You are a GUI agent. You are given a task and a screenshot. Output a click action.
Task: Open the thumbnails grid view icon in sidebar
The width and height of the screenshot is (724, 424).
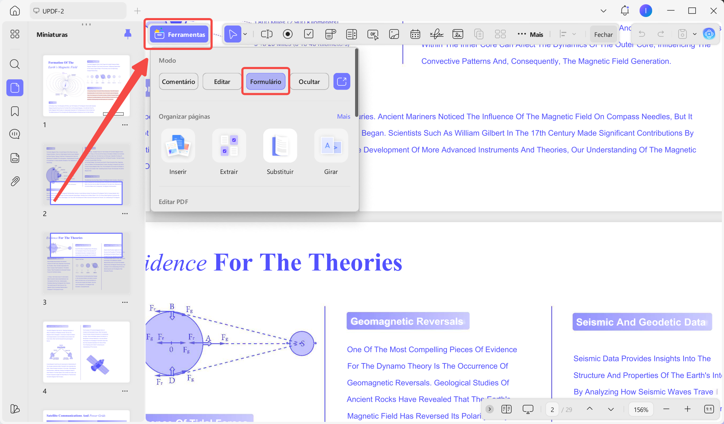point(15,34)
